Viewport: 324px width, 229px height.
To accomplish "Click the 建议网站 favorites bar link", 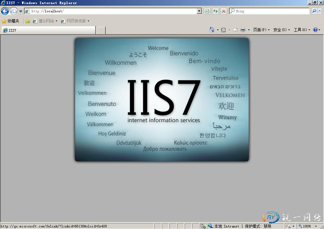I will [46, 21].
